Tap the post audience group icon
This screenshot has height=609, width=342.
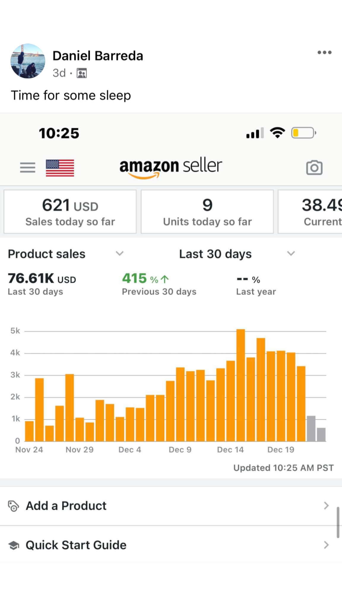(82, 73)
